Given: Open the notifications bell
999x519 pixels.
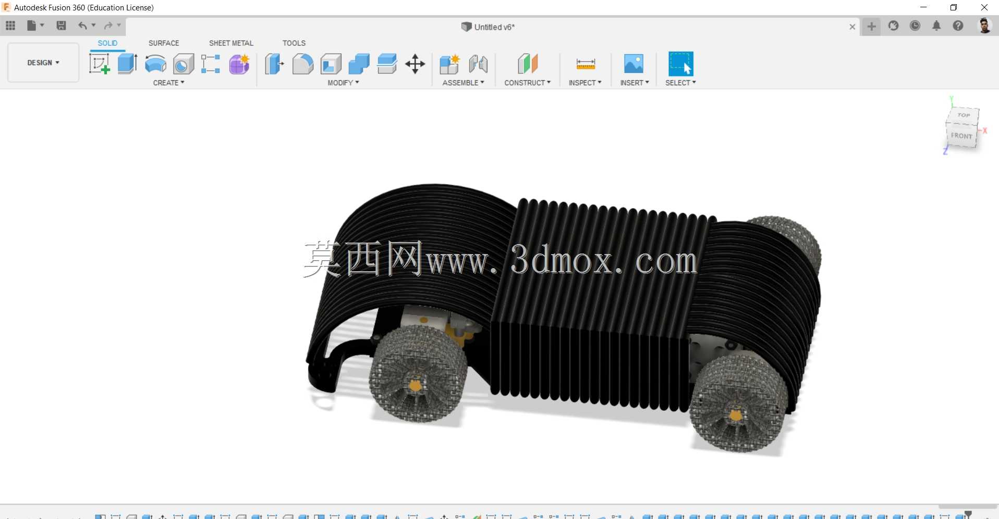Looking at the screenshot, I should click(x=936, y=26).
